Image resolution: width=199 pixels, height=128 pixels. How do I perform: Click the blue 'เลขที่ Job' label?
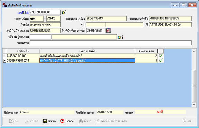tap(23, 12)
